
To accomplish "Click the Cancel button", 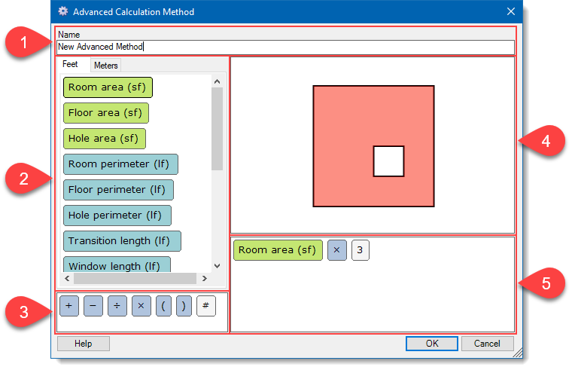I will coord(488,344).
